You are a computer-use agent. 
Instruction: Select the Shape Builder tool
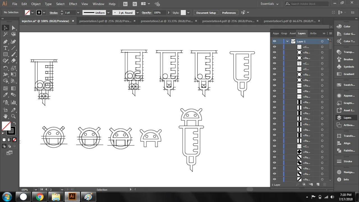click(5, 81)
